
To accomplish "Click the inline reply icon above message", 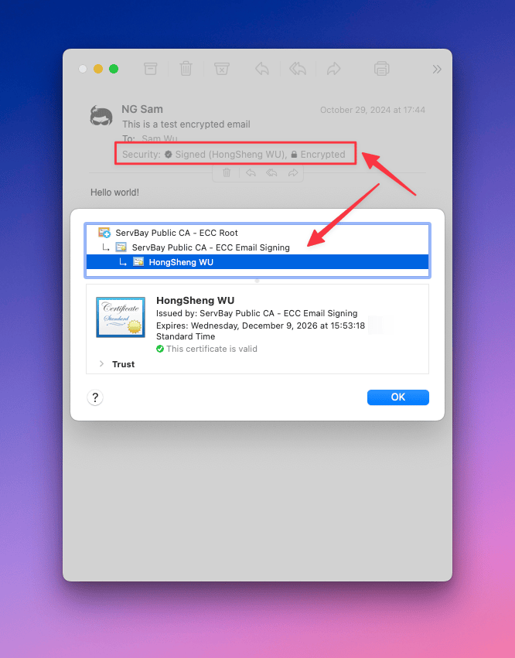I will tap(251, 172).
